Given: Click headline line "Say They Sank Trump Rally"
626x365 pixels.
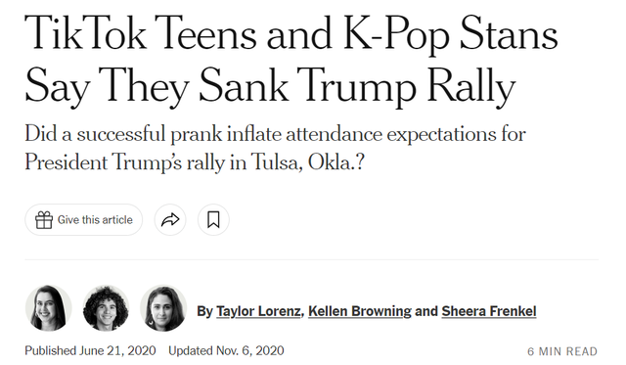Looking at the screenshot, I should coord(270,87).
